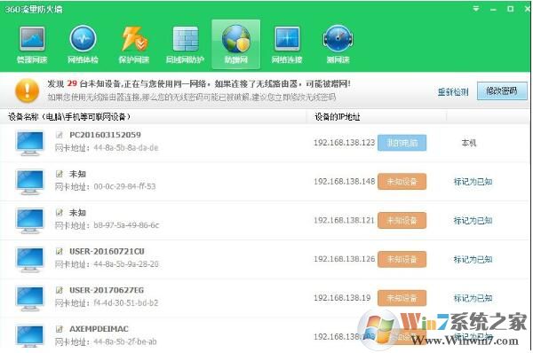Viewport: 533px width, 353px height.
Task: Click MAC address 44-8a-5b-8a-da-de
Action: (126, 147)
